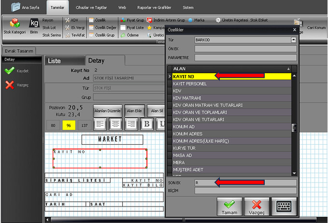328x223 pixels.
Task: Click the Vazgeç red cross in sidebar
Action: pos(10,85)
